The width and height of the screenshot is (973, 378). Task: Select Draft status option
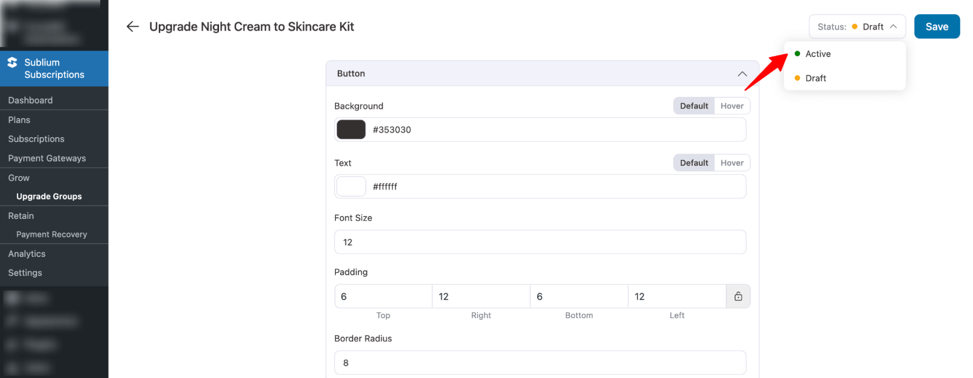815,78
